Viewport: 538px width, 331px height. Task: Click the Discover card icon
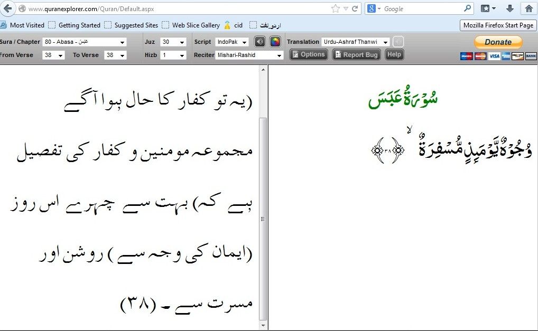click(x=517, y=56)
